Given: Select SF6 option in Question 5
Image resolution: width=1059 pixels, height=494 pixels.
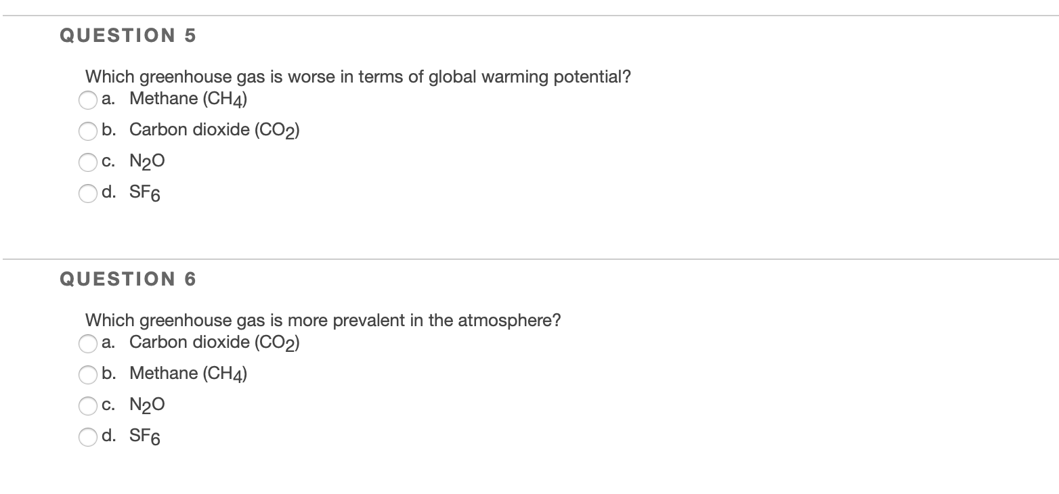Looking at the screenshot, I should 87,194.
